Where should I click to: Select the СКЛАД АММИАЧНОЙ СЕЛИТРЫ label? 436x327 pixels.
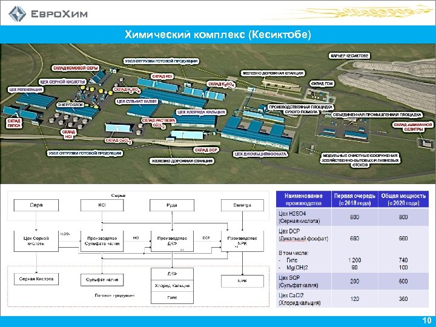pos(413,127)
